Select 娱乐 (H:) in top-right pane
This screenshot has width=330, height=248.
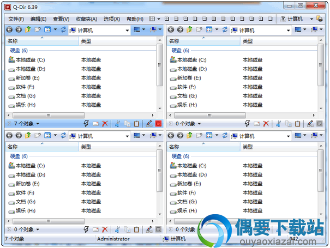183,105
